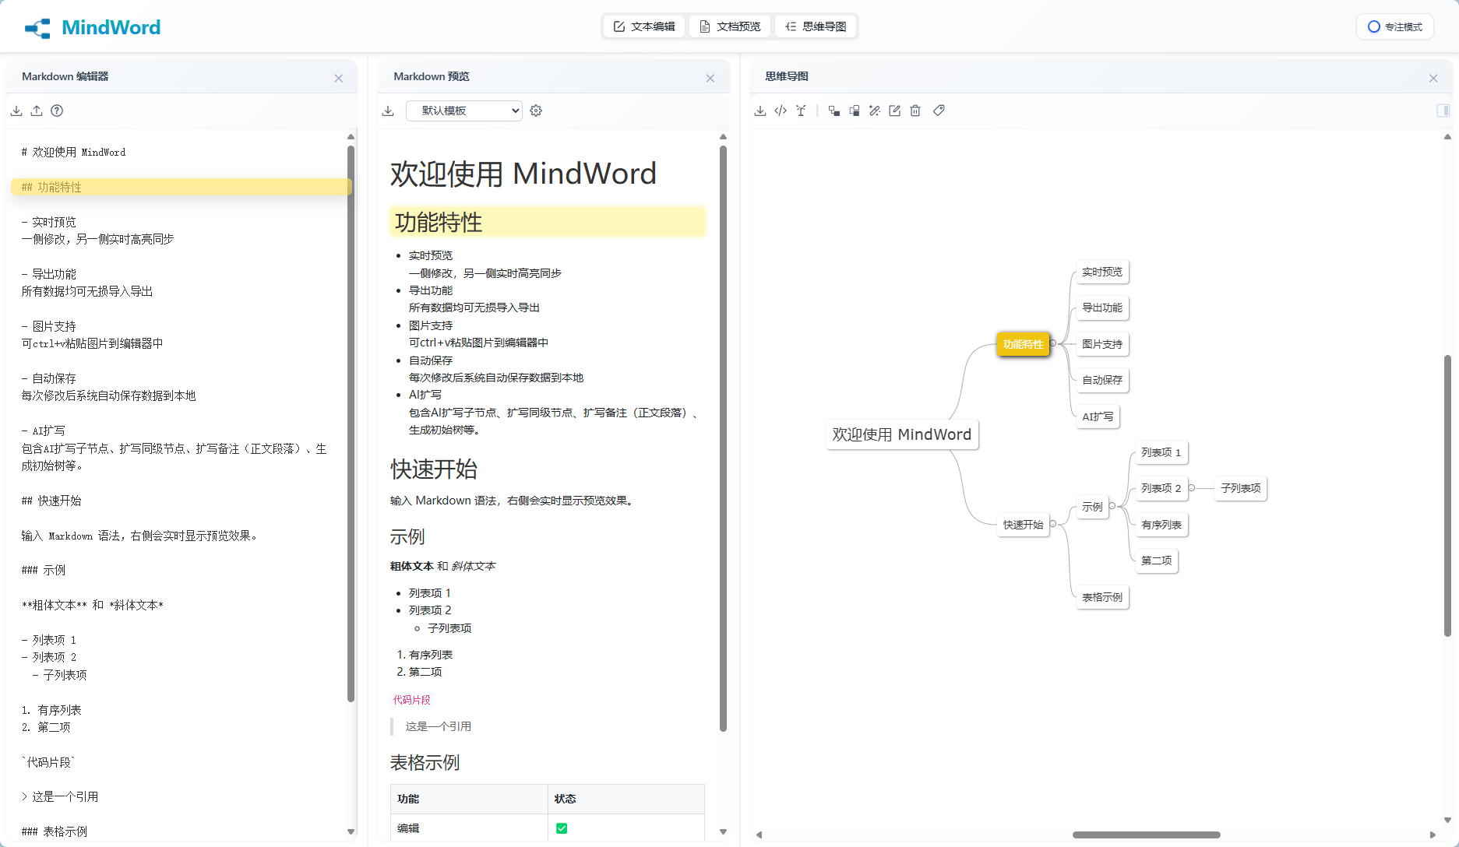Add a child node using the toolbar icon
The height and width of the screenshot is (847, 1459).
tap(834, 111)
